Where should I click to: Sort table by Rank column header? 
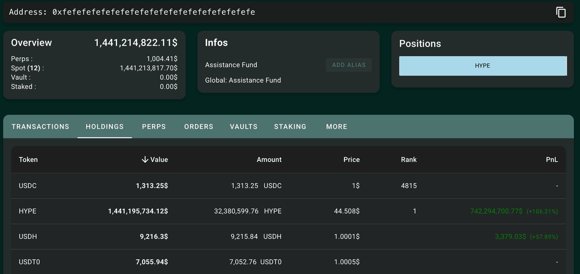(x=409, y=160)
